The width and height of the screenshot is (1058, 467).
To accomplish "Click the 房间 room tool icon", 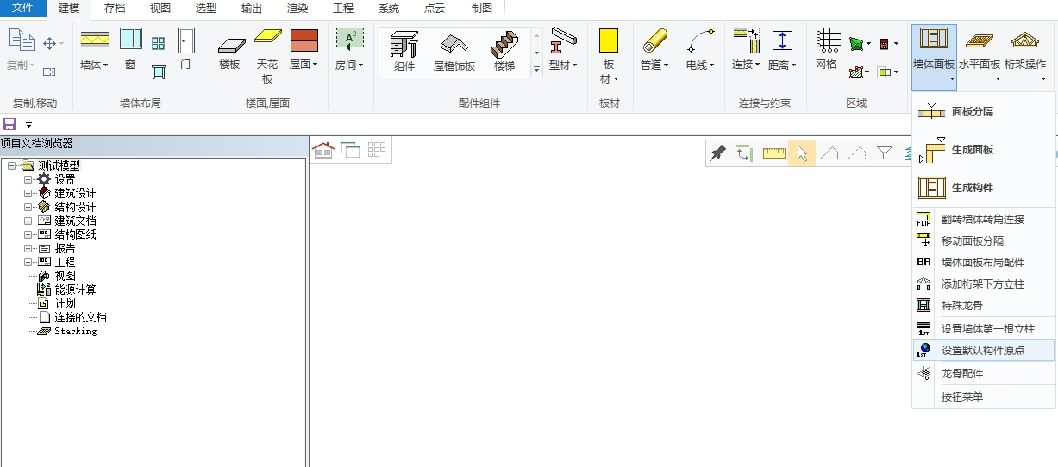I will [349, 40].
